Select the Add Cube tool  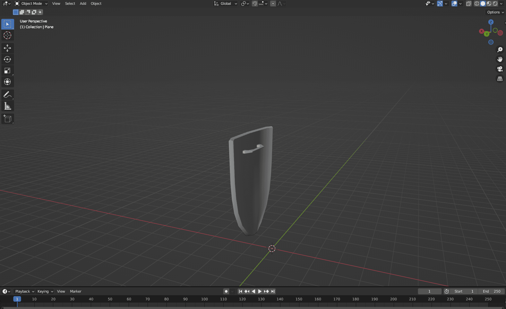pyautogui.click(x=7, y=119)
